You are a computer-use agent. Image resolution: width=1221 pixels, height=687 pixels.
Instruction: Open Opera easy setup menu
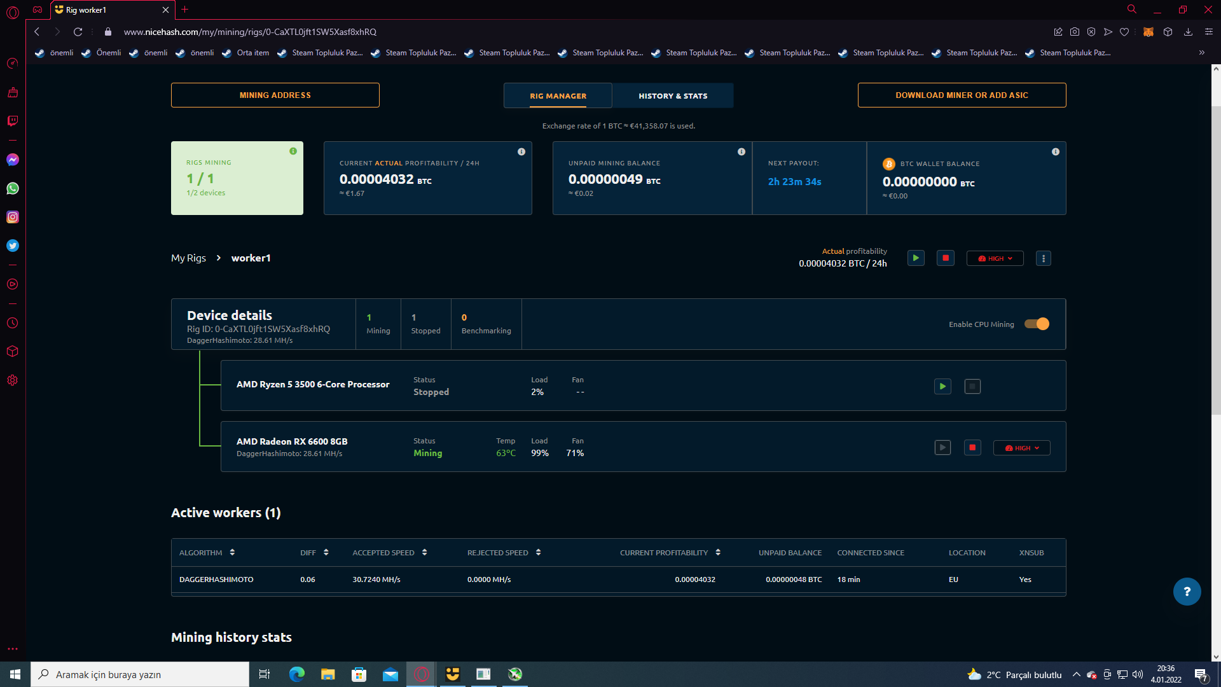pyautogui.click(x=1209, y=32)
